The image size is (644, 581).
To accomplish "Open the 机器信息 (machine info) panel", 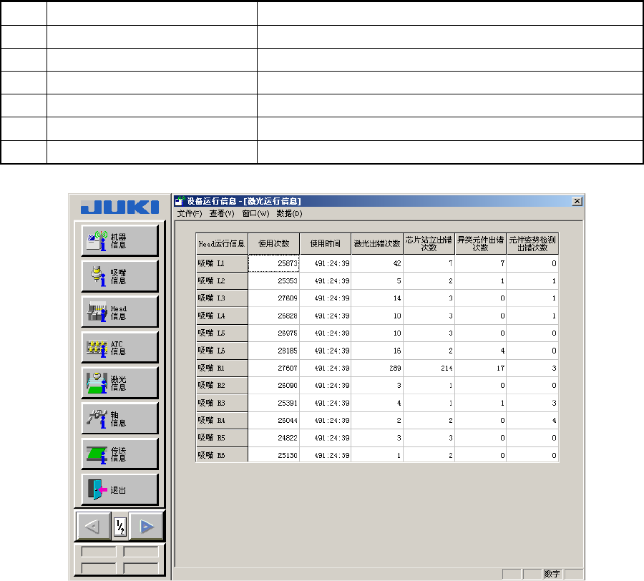I will tap(119, 240).
